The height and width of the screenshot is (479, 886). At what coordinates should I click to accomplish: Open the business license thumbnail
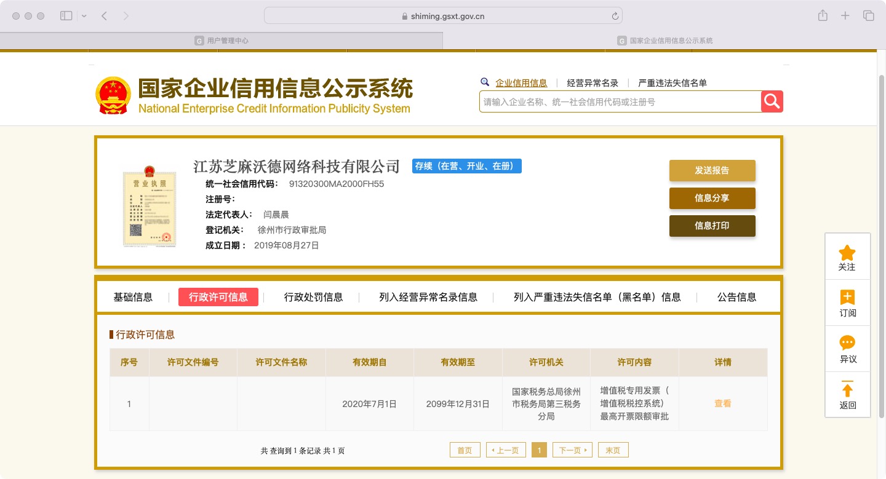pyautogui.click(x=150, y=205)
